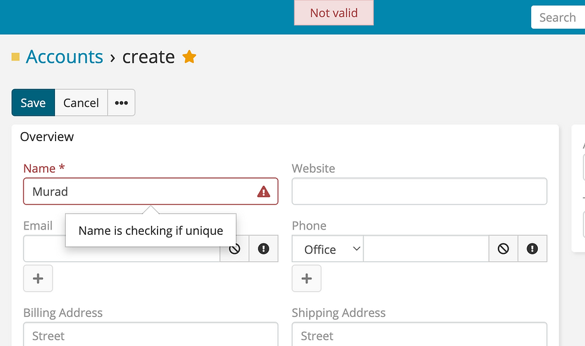Click into the Name field containing Murad
The width and height of the screenshot is (585, 346).
click(137, 192)
